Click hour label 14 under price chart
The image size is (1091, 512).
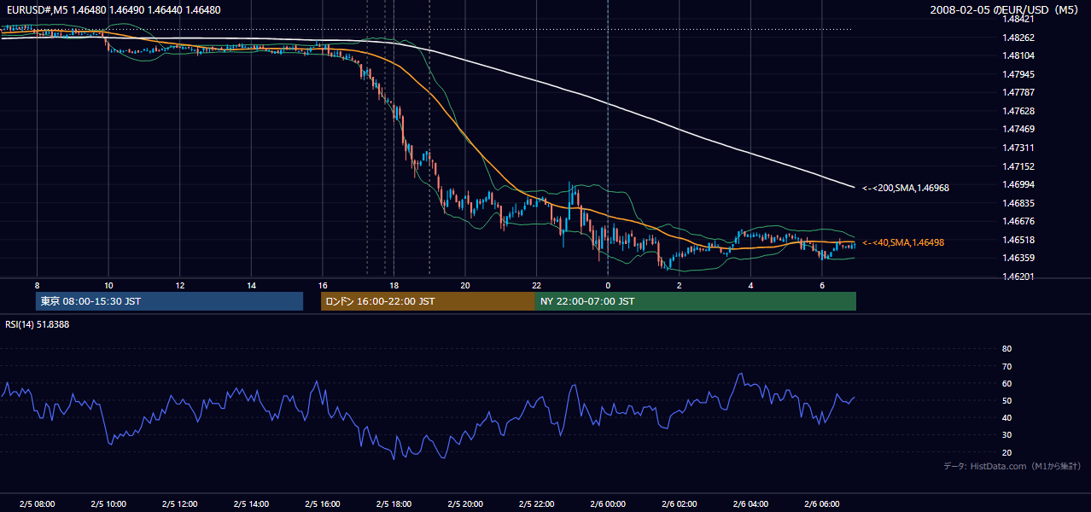click(251, 285)
